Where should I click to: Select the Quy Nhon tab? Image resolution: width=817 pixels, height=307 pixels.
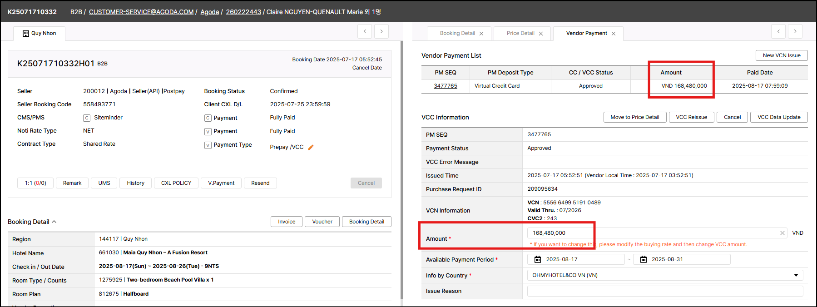[40, 33]
